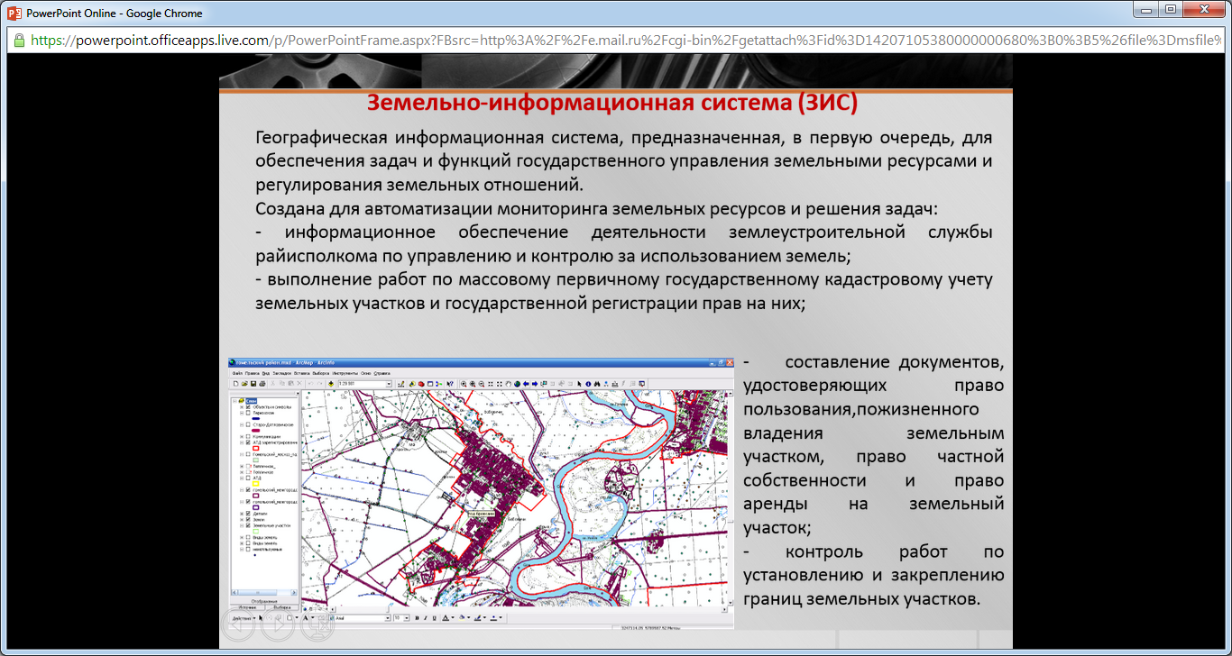
Task: Advance to the next slide
Action: coord(278,624)
